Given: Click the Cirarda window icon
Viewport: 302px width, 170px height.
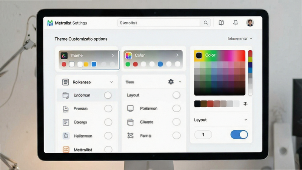Looking at the screenshot, I should tap(130, 122).
